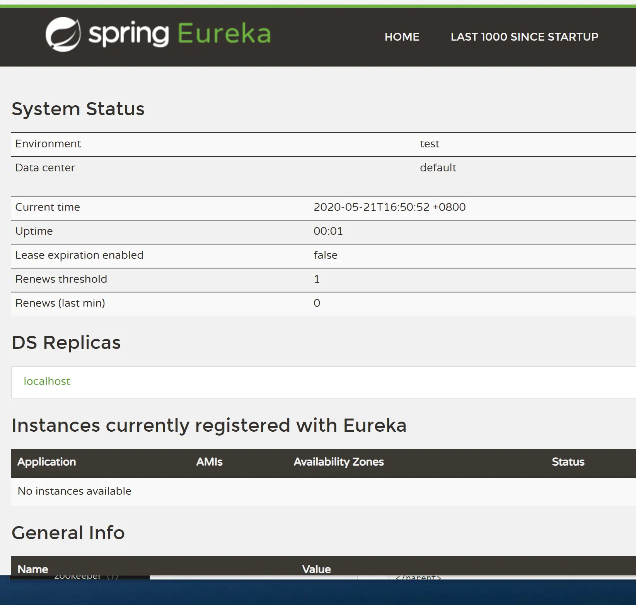This screenshot has height=605, width=636.
Task: Select the AMIs column header
Action: click(x=209, y=462)
